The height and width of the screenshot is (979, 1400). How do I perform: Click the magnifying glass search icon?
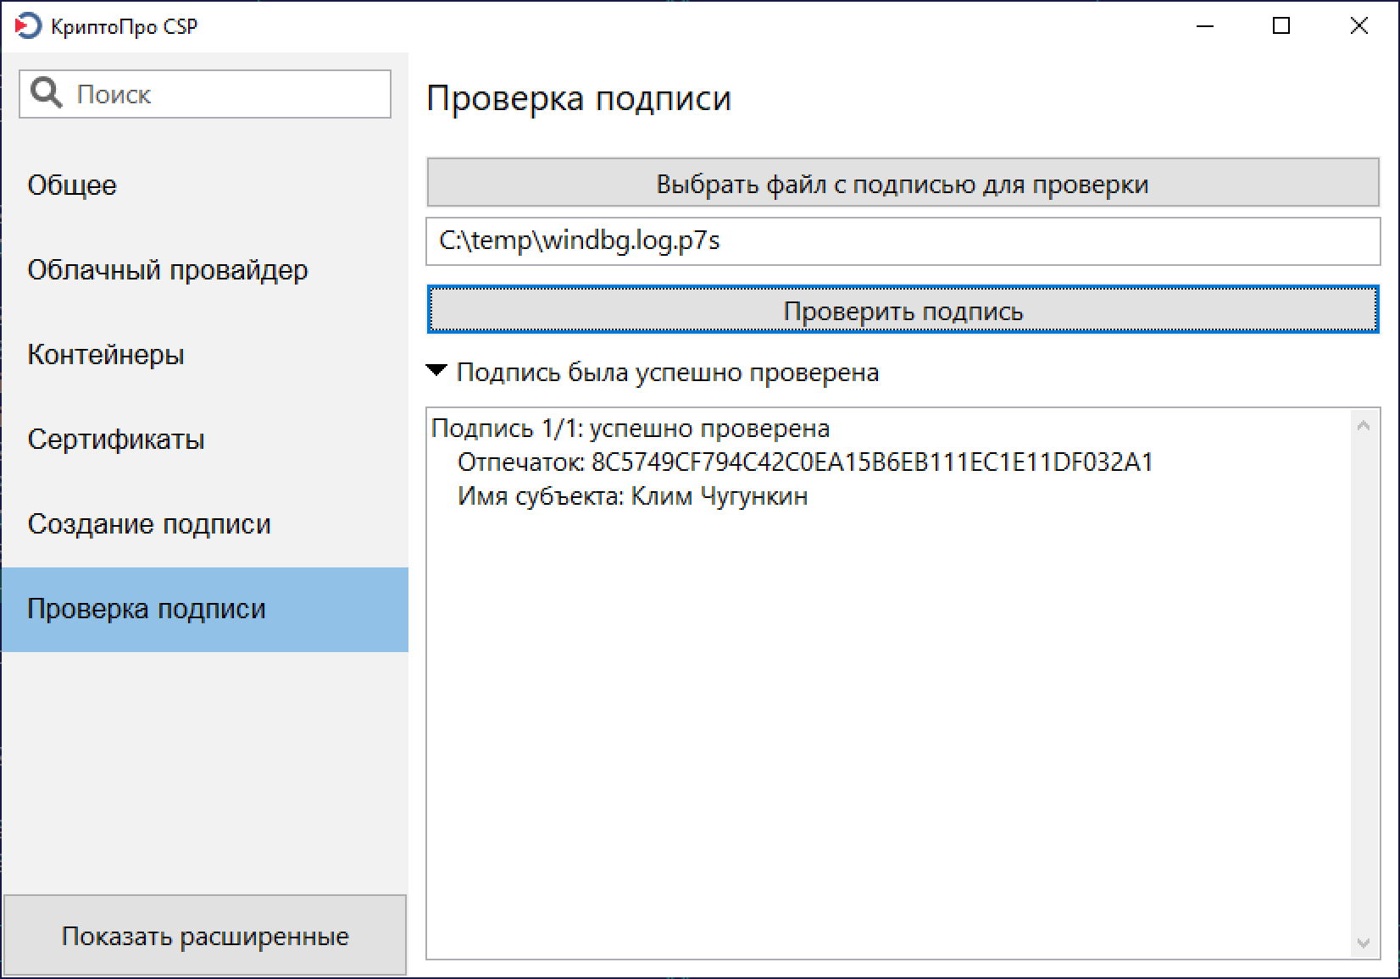click(x=46, y=93)
